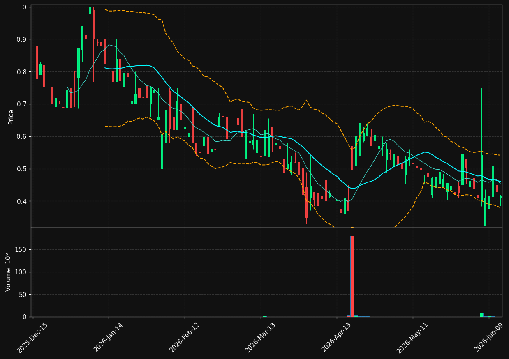Click the tallest red volume bar
Image resolution: width=509 pixels, height=359 pixels.
pyautogui.click(x=352, y=276)
